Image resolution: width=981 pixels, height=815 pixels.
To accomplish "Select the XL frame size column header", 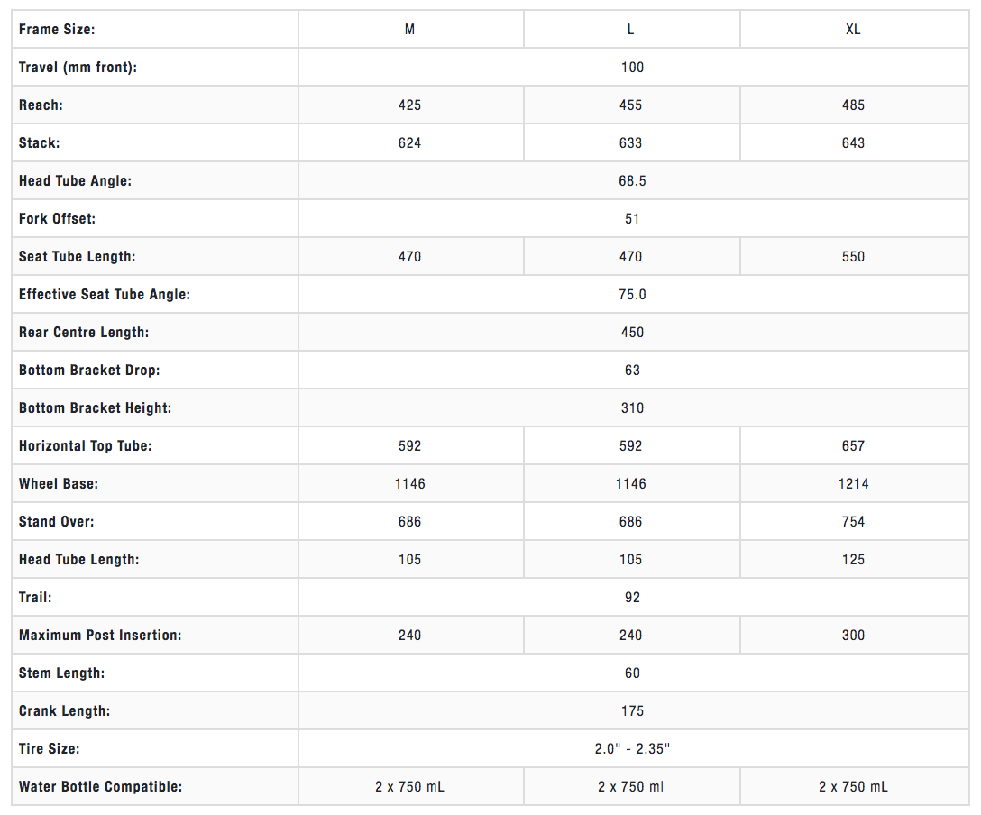I will [853, 30].
